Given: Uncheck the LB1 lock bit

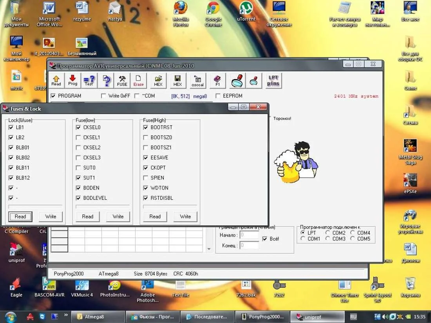Looking at the screenshot, I should tap(11, 128).
